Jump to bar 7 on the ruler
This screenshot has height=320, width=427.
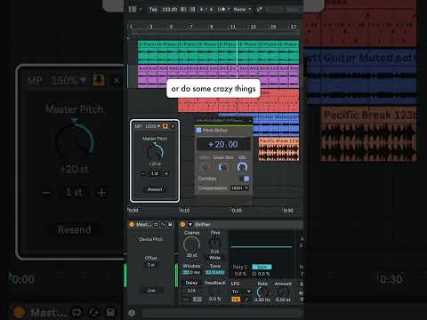(x=190, y=27)
